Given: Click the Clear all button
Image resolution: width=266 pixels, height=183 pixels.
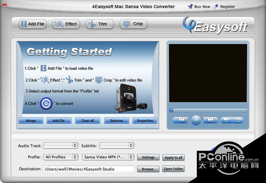Looking at the screenshot, I should coord(87,120).
